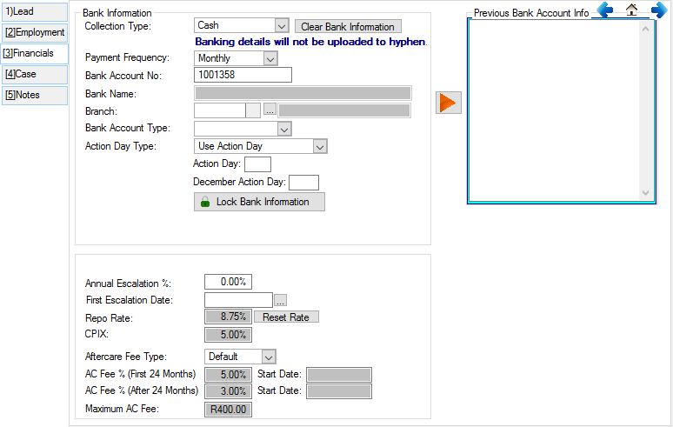Click the Bank Account No field
This screenshot has width=673, height=427.
[243, 75]
